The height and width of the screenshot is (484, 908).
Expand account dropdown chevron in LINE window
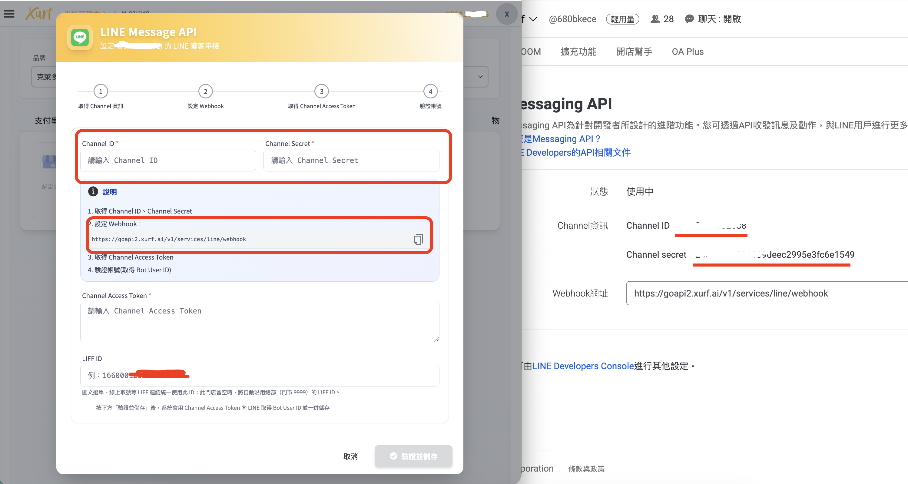click(533, 19)
